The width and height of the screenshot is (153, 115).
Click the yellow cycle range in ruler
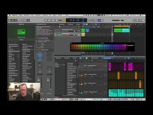tap(122, 26)
